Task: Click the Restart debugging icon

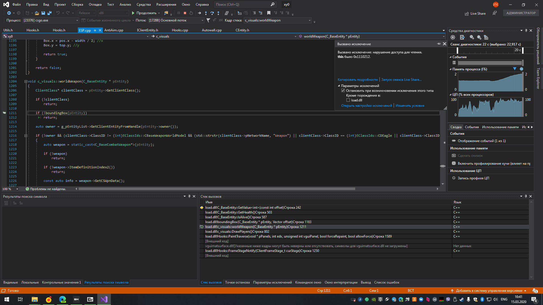Action: tap(191, 13)
